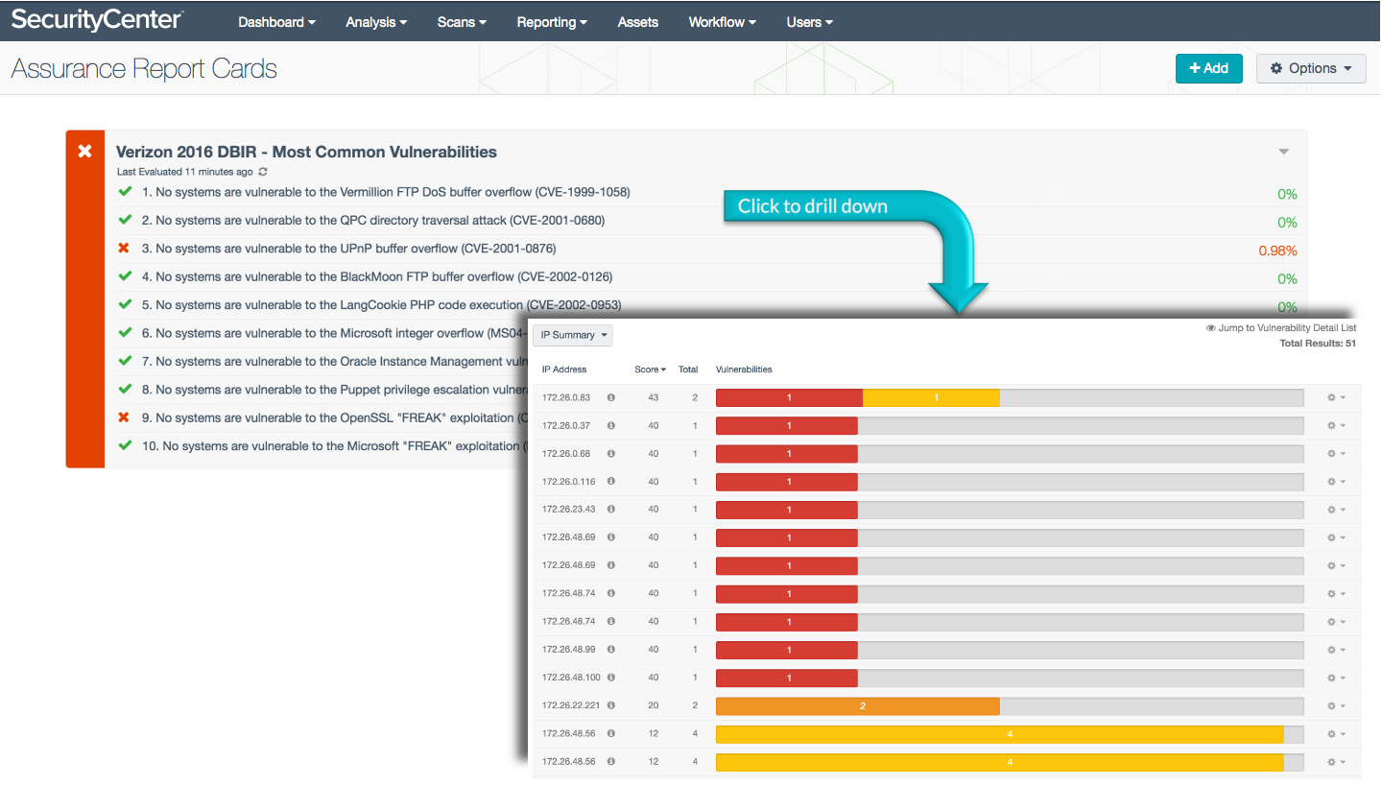Viewport: 1382px width, 787px height.
Task: Open the Scans menu
Action: pyautogui.click(x=462, y=22)
